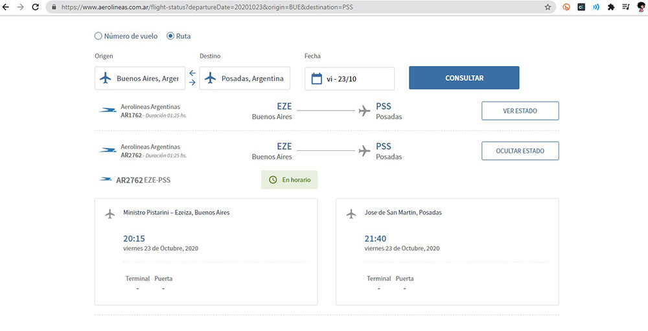This screenshot has height=331, width=648.
Task: Click the browser forward arrow
Action: tap(21, 7)
